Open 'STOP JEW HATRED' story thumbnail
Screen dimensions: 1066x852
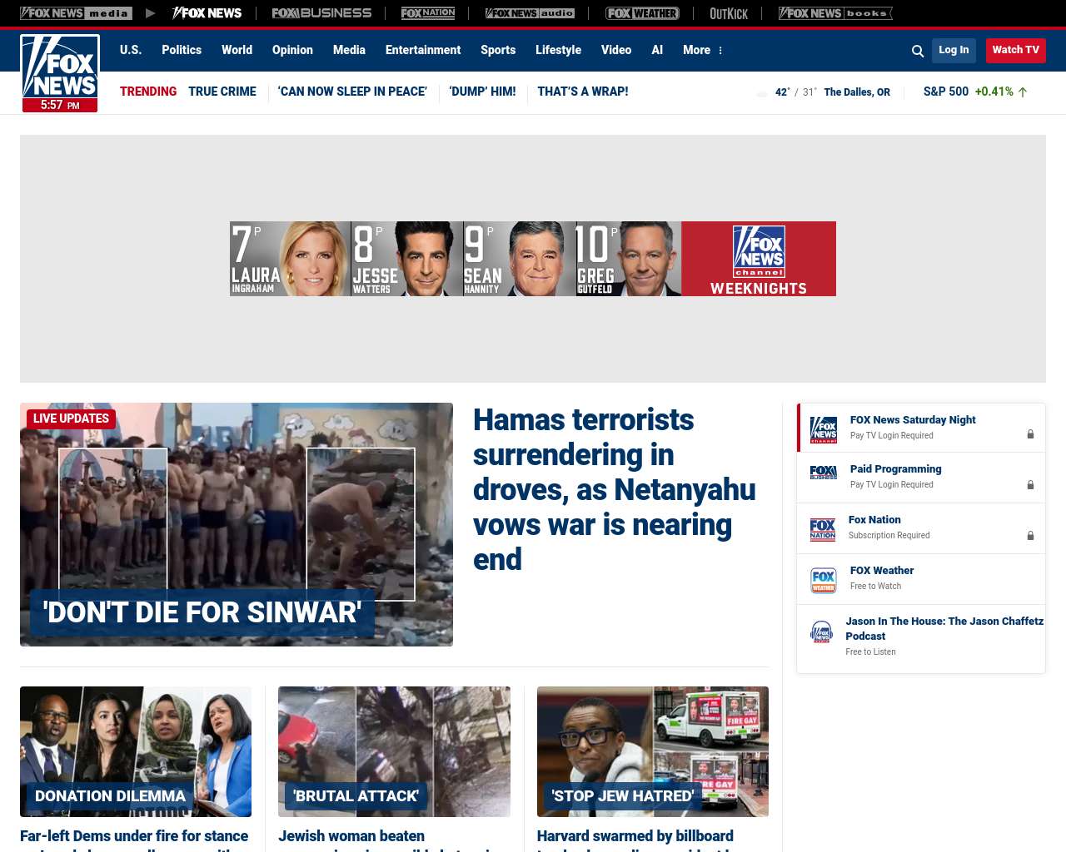pos(653,751)
